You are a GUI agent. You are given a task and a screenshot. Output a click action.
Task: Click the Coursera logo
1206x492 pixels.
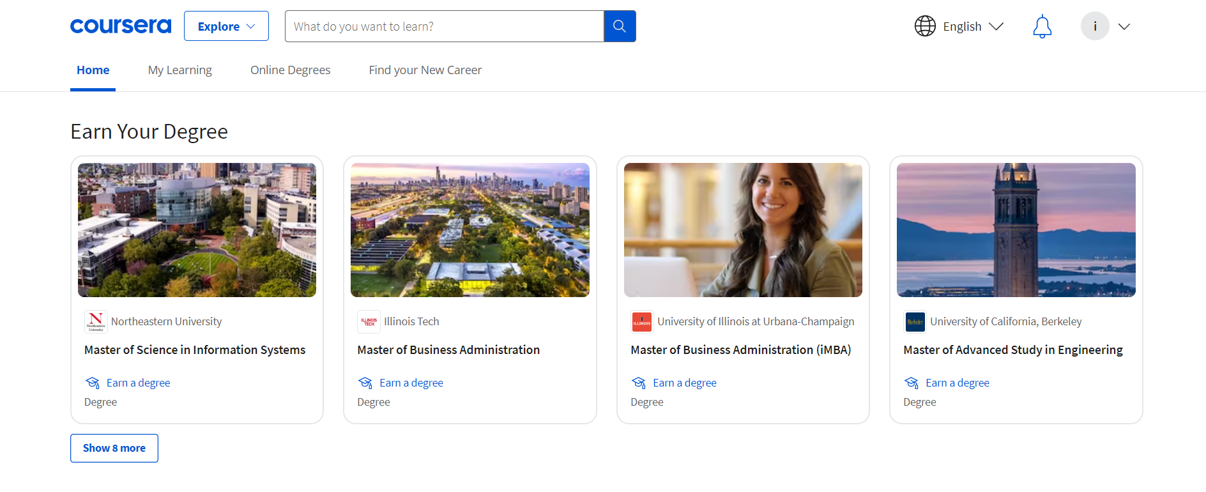(121, 26)
